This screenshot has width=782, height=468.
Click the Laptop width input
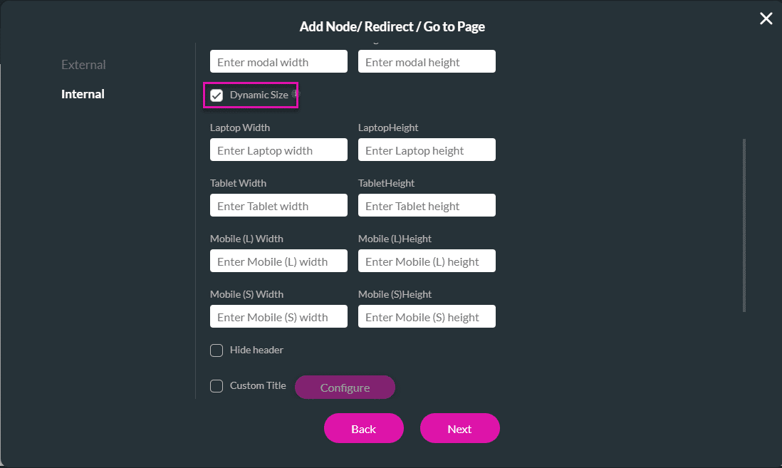(278, 150)
